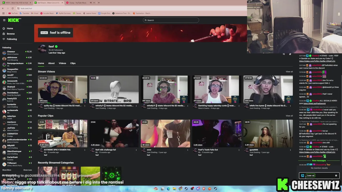Focus the Kick search box
Image resolution: width=342 pixels, height=192 pixels.
click(x=171, y=20)
